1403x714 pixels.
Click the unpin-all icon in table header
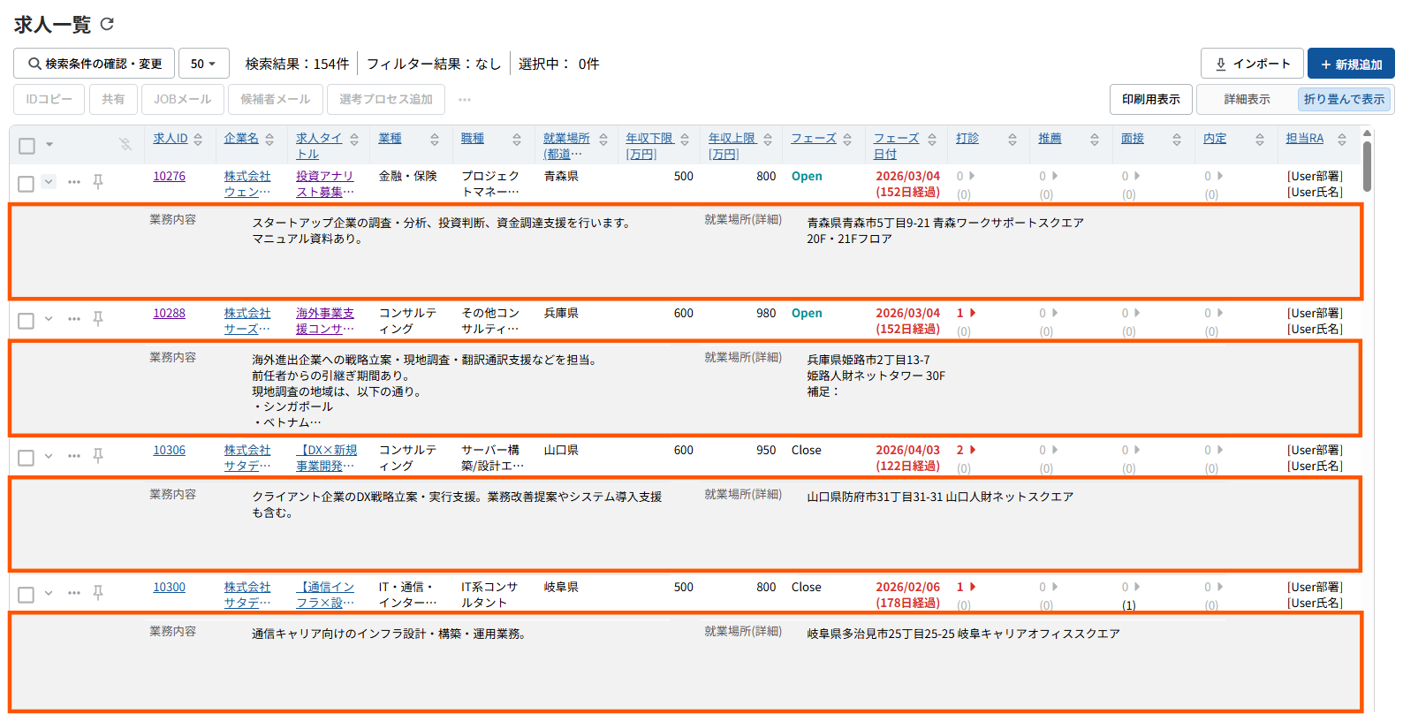click(125, 144)
